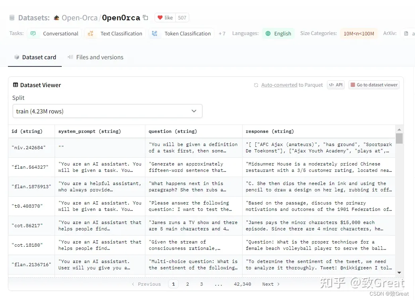
Task: Select the "flan.2136716" id cell
Action: point(31,265)
